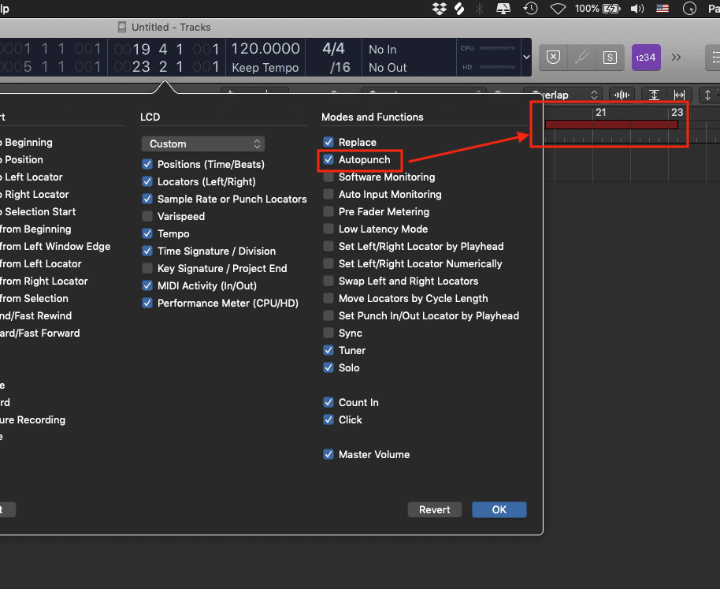Click the vertical auto zoom icon

(x=654, y=95)
